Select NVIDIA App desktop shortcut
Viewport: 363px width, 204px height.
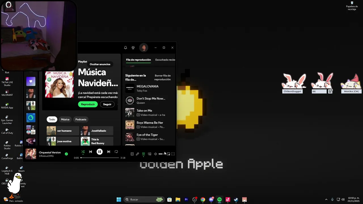7,106
